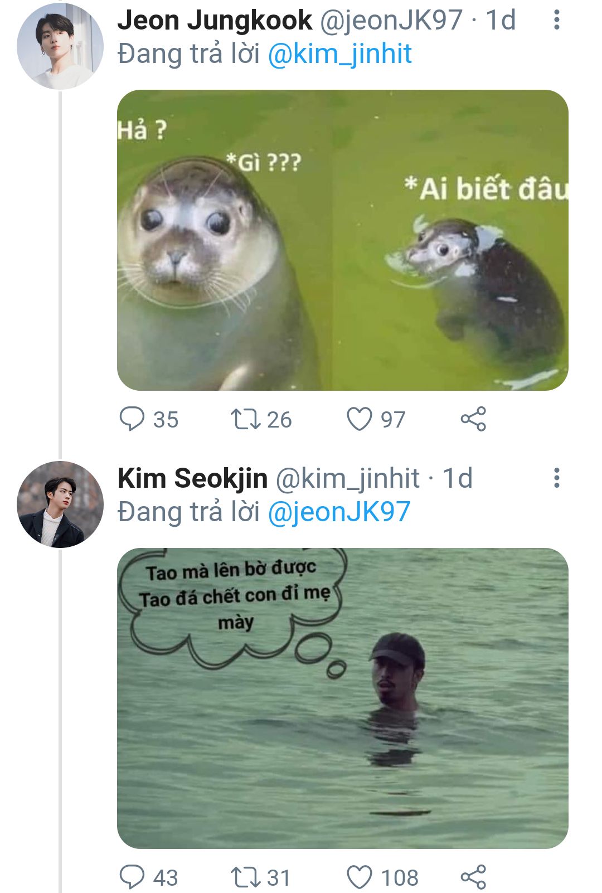Open Kim Seokjin's display name profile
Screen dimensions: 602x893
coord(192,478)
